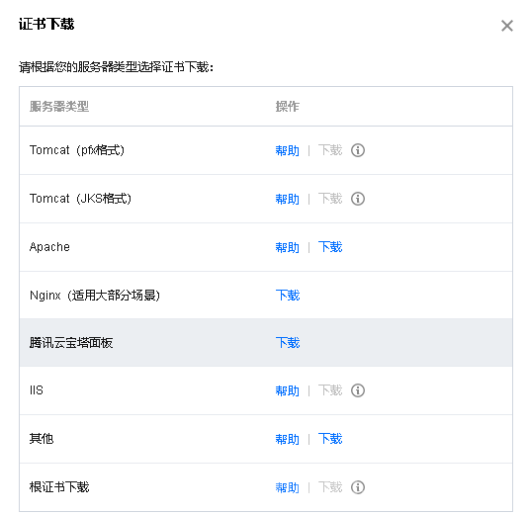This screenshot has height=515, width=529.
Task: Click greyed 下载 in IIS row
Action: (x=330, y=390)
